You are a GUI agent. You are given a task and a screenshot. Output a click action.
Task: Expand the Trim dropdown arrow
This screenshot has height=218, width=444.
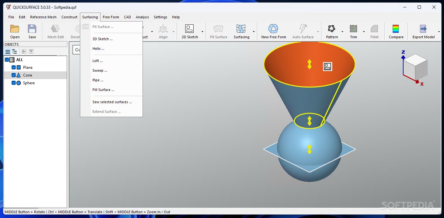364,32
